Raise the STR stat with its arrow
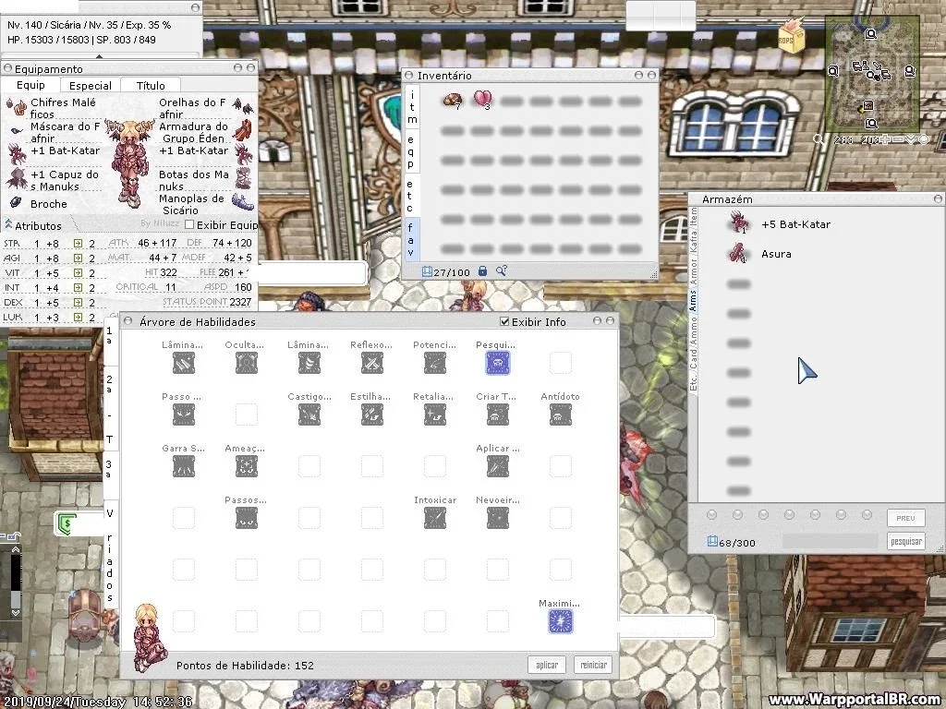Screen dimensions: 946x709 coord(78,243)
